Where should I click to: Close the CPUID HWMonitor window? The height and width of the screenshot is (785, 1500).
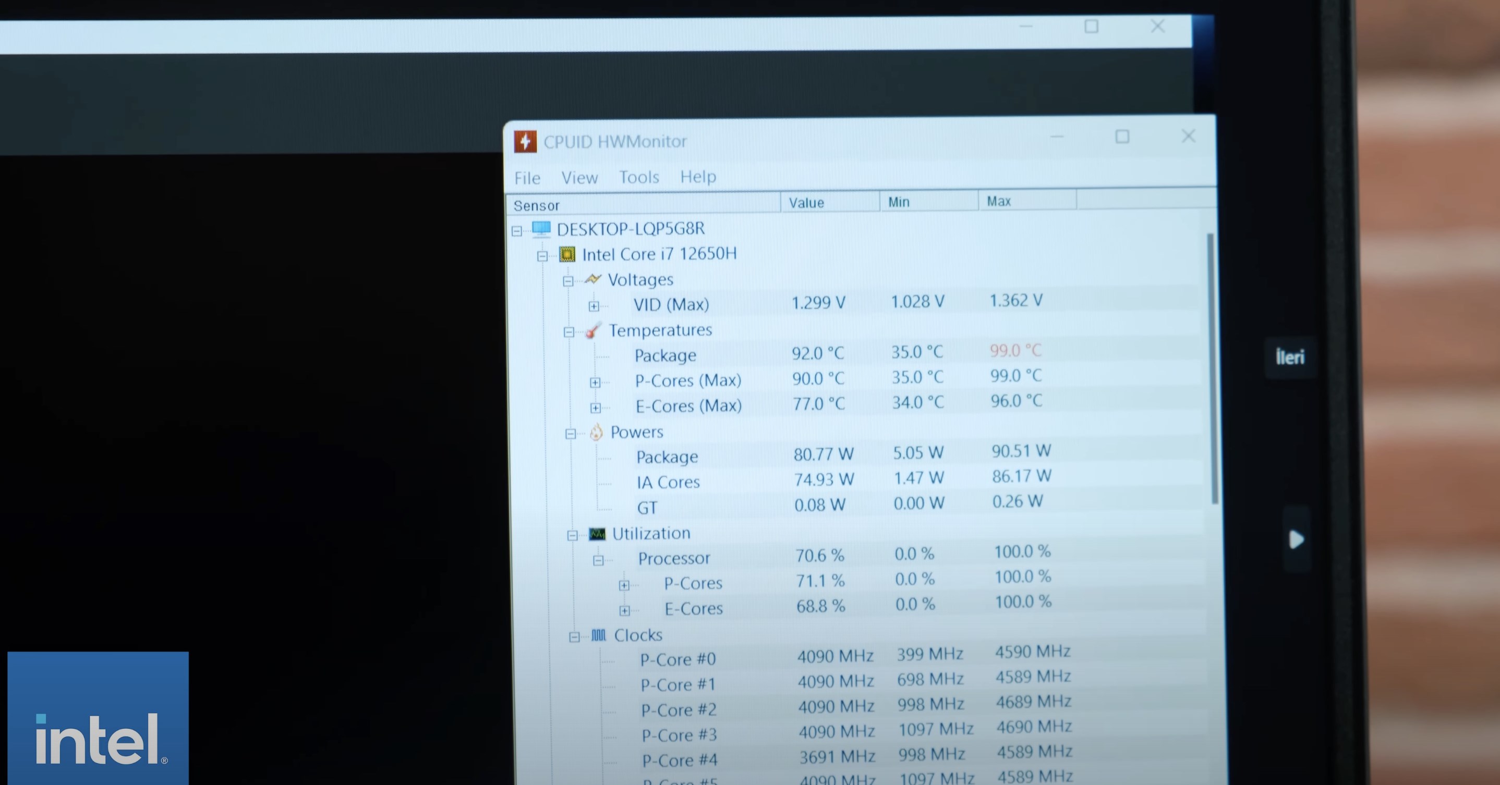1189,136
